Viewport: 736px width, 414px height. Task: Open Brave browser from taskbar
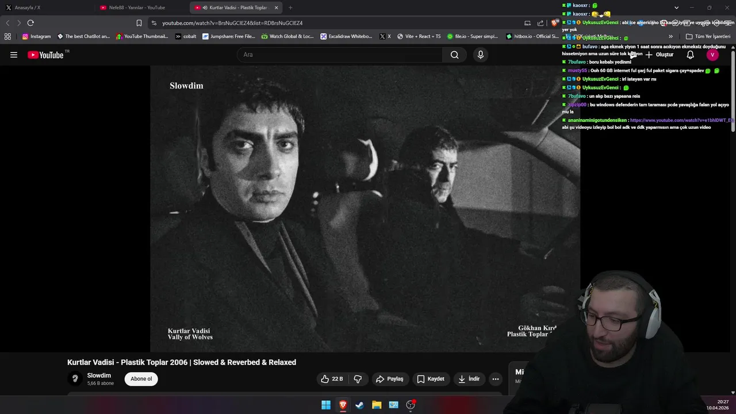pyautogui.click(x=343, y=405)
